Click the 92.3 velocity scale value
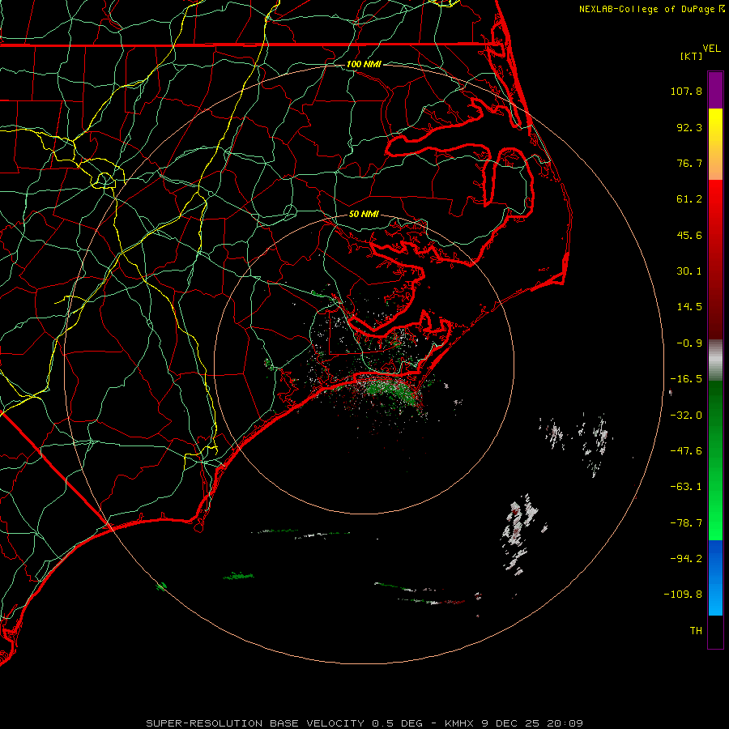 (x=689, y=127)
